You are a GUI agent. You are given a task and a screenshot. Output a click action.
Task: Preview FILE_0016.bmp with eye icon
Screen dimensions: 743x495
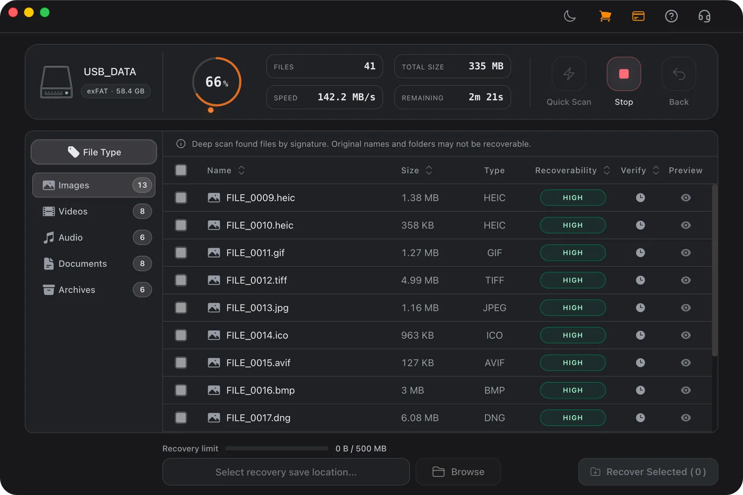[686, 390]
